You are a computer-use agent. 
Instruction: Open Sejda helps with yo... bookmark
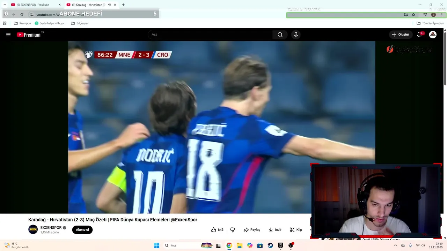coord(50,23)
